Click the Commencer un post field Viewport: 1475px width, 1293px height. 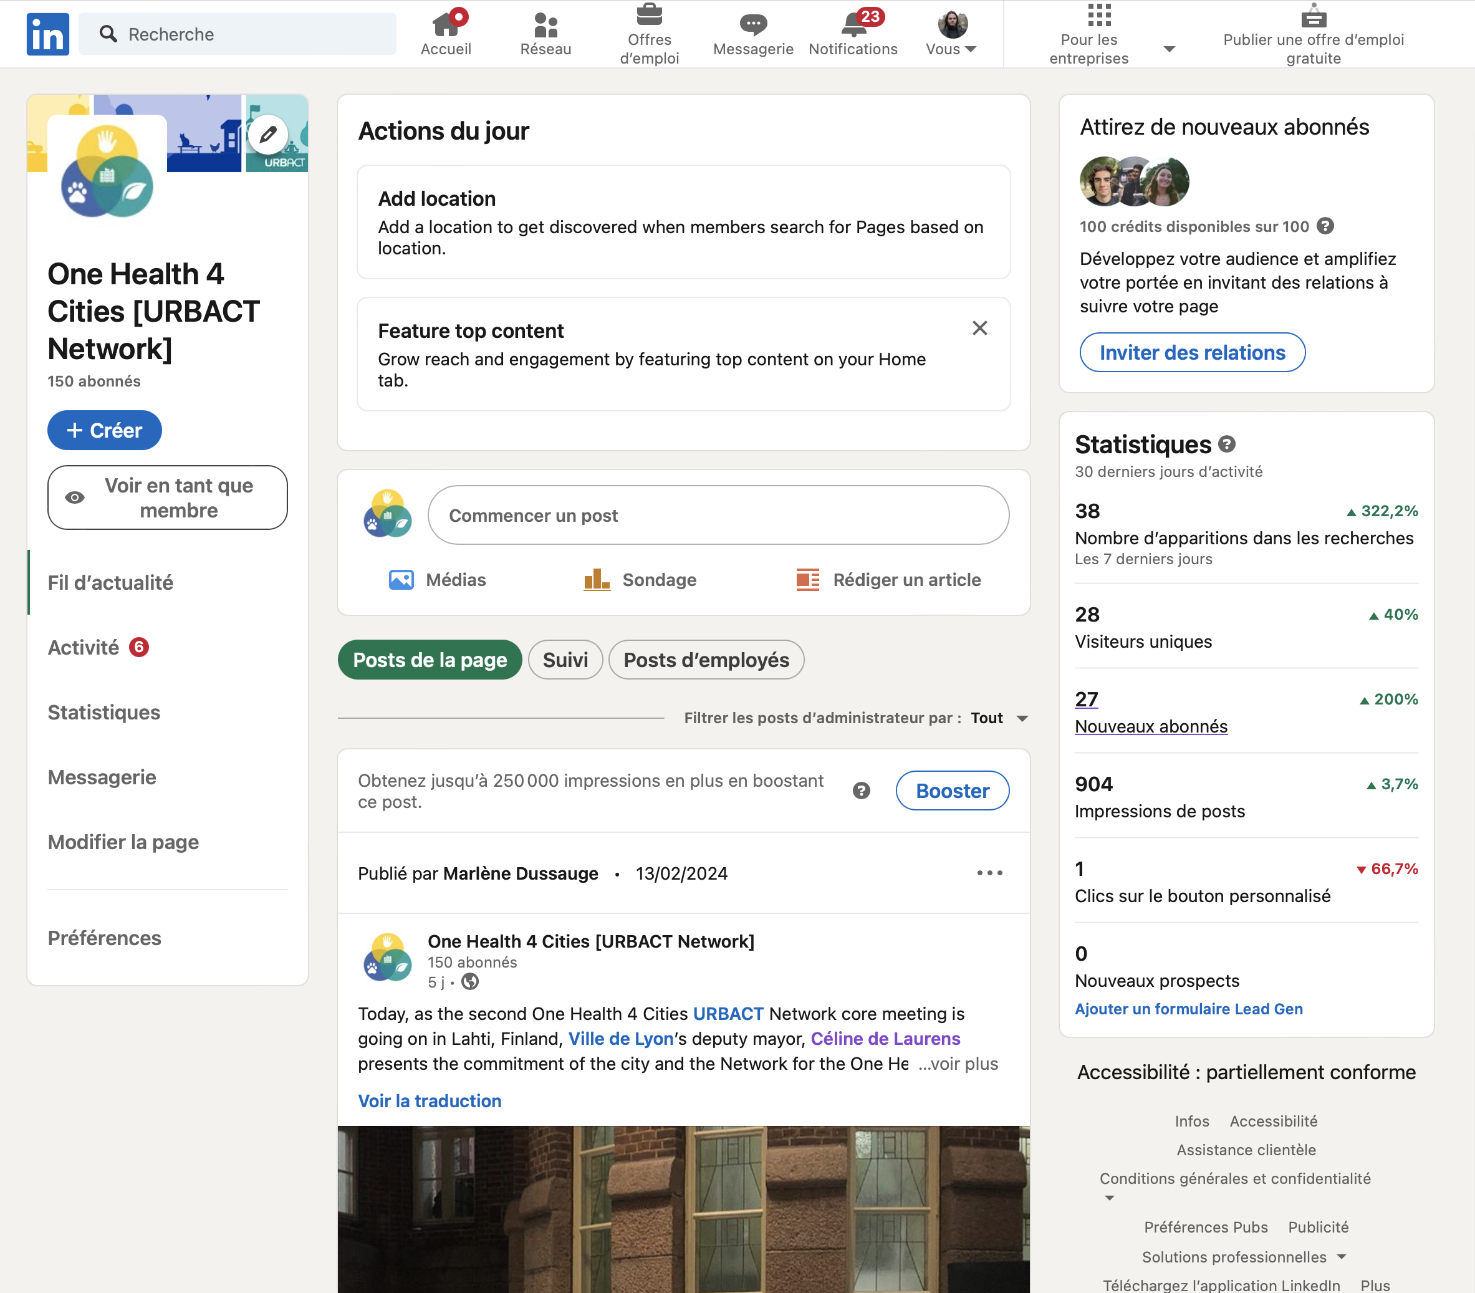click(718, 515)
